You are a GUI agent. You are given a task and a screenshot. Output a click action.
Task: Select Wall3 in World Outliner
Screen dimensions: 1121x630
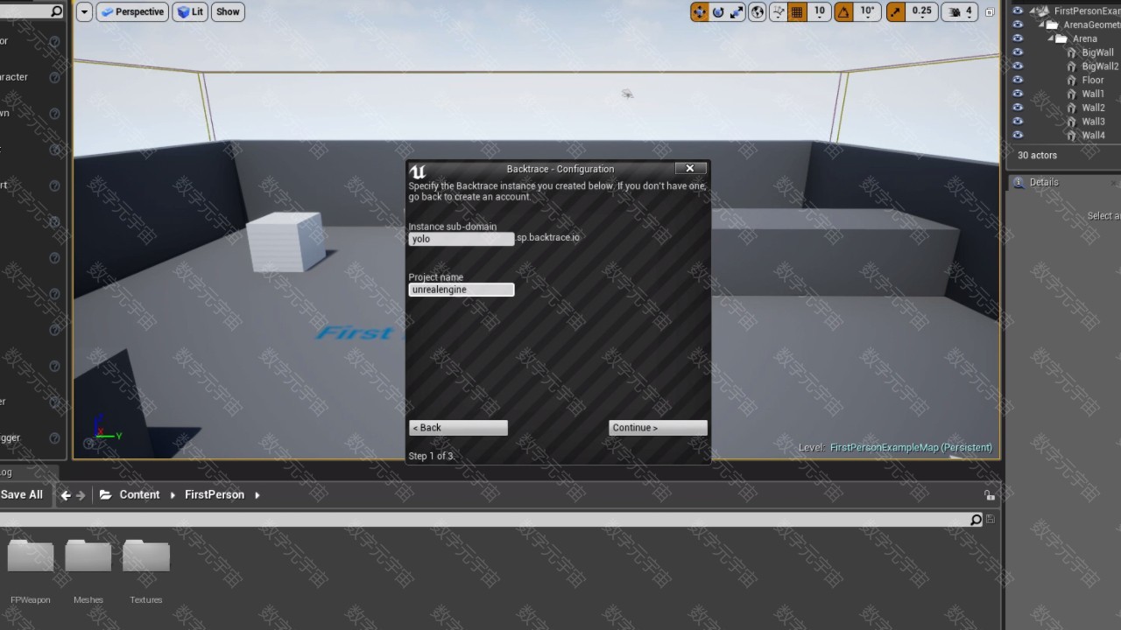1093,122
